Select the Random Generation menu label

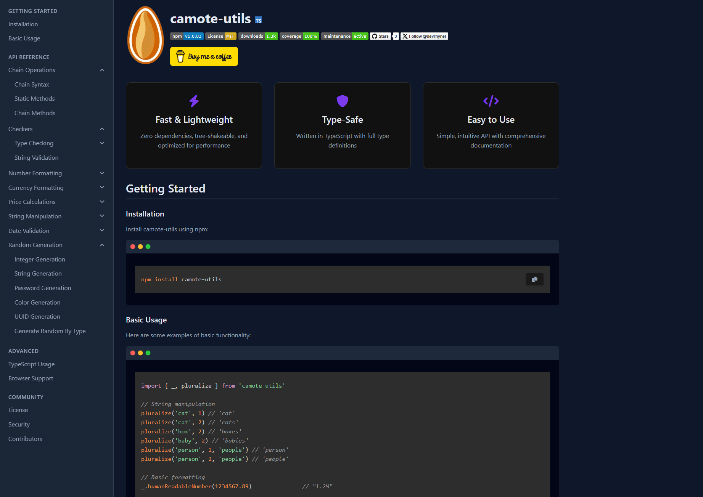(x=35, y=245)
